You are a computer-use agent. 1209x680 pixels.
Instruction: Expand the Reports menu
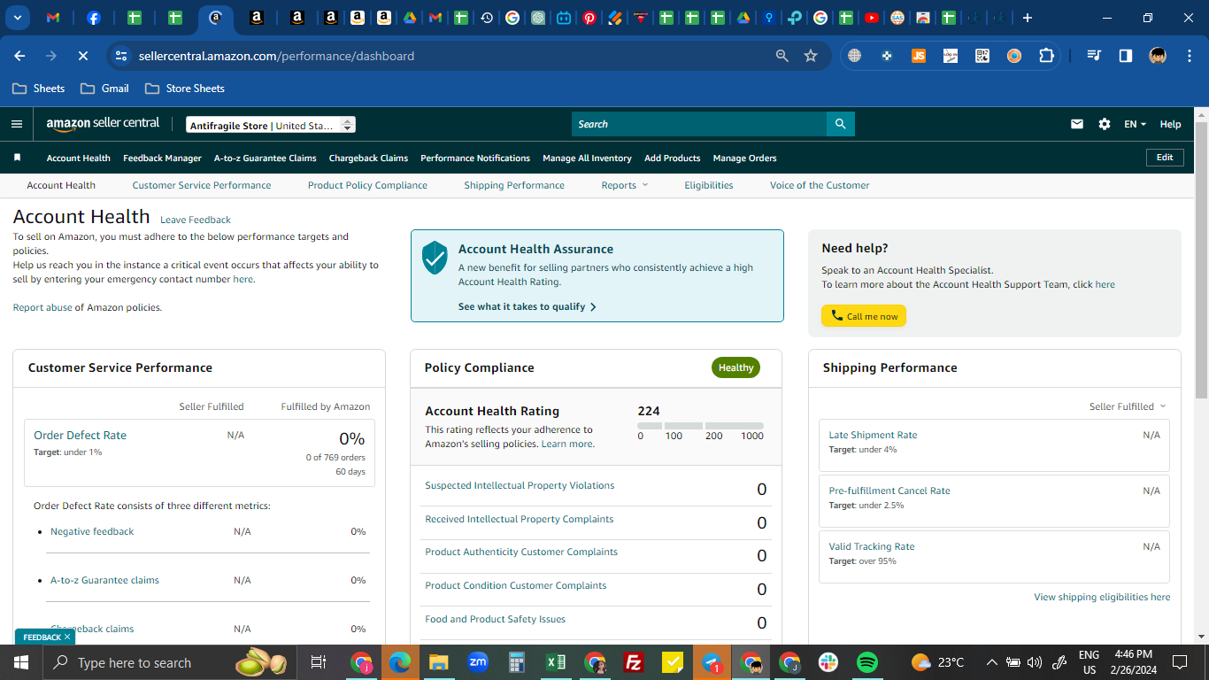(x=625, y=185)
